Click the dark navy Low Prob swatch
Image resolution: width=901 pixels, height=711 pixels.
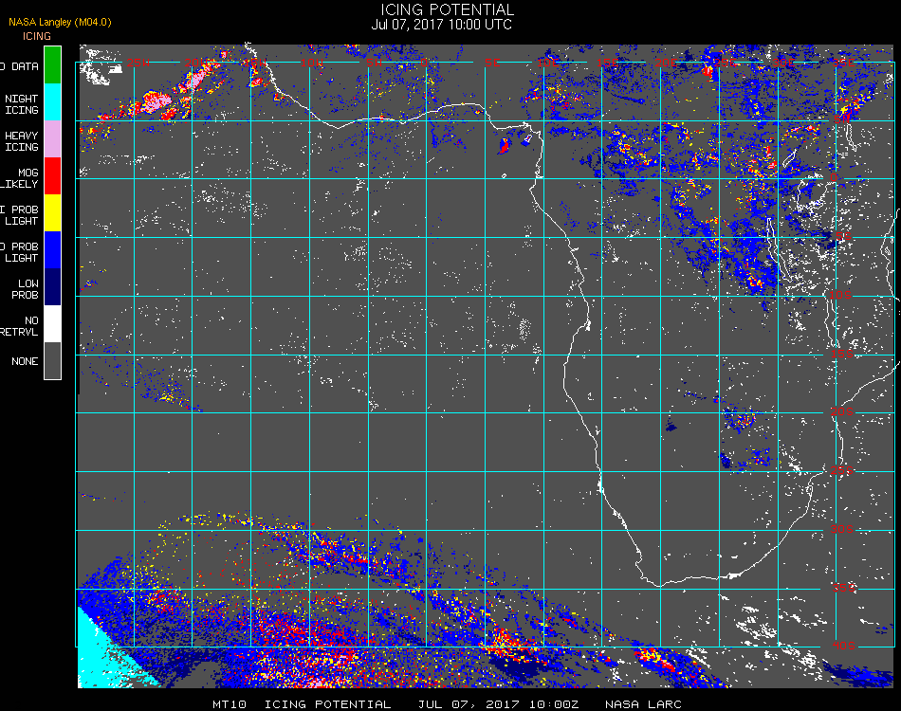pos(52,287)
